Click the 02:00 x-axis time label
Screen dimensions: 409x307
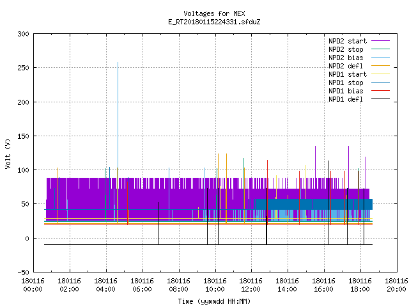pyautogui.click(x=70, y=289)
